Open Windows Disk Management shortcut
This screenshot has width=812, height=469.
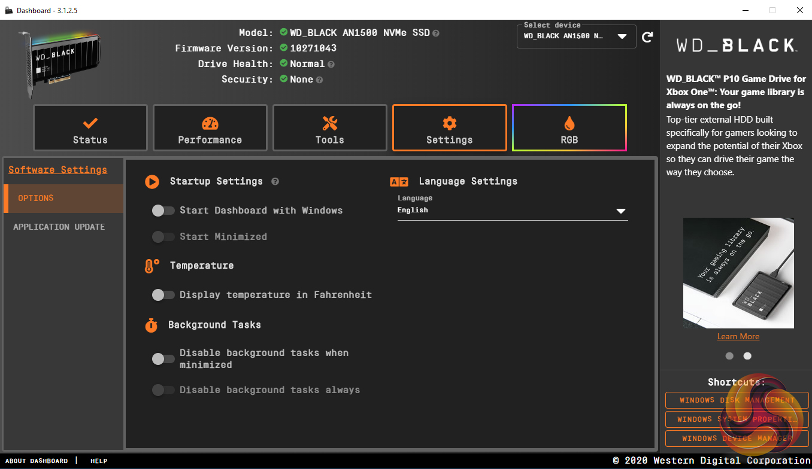(x=737, y=400)
